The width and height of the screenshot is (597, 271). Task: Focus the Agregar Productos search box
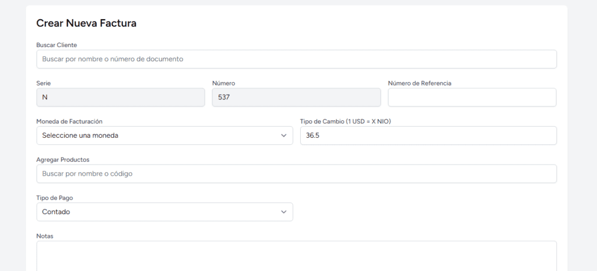coord(297,174)
